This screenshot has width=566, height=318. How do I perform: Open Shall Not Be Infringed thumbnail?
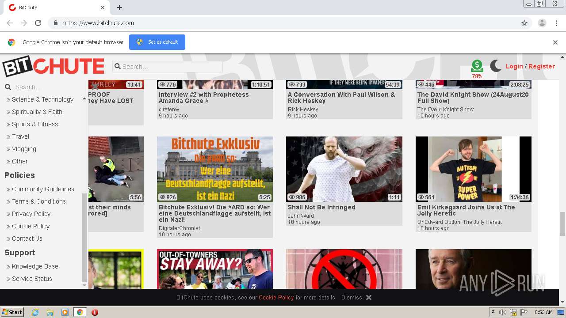click(x=344, y=169)
